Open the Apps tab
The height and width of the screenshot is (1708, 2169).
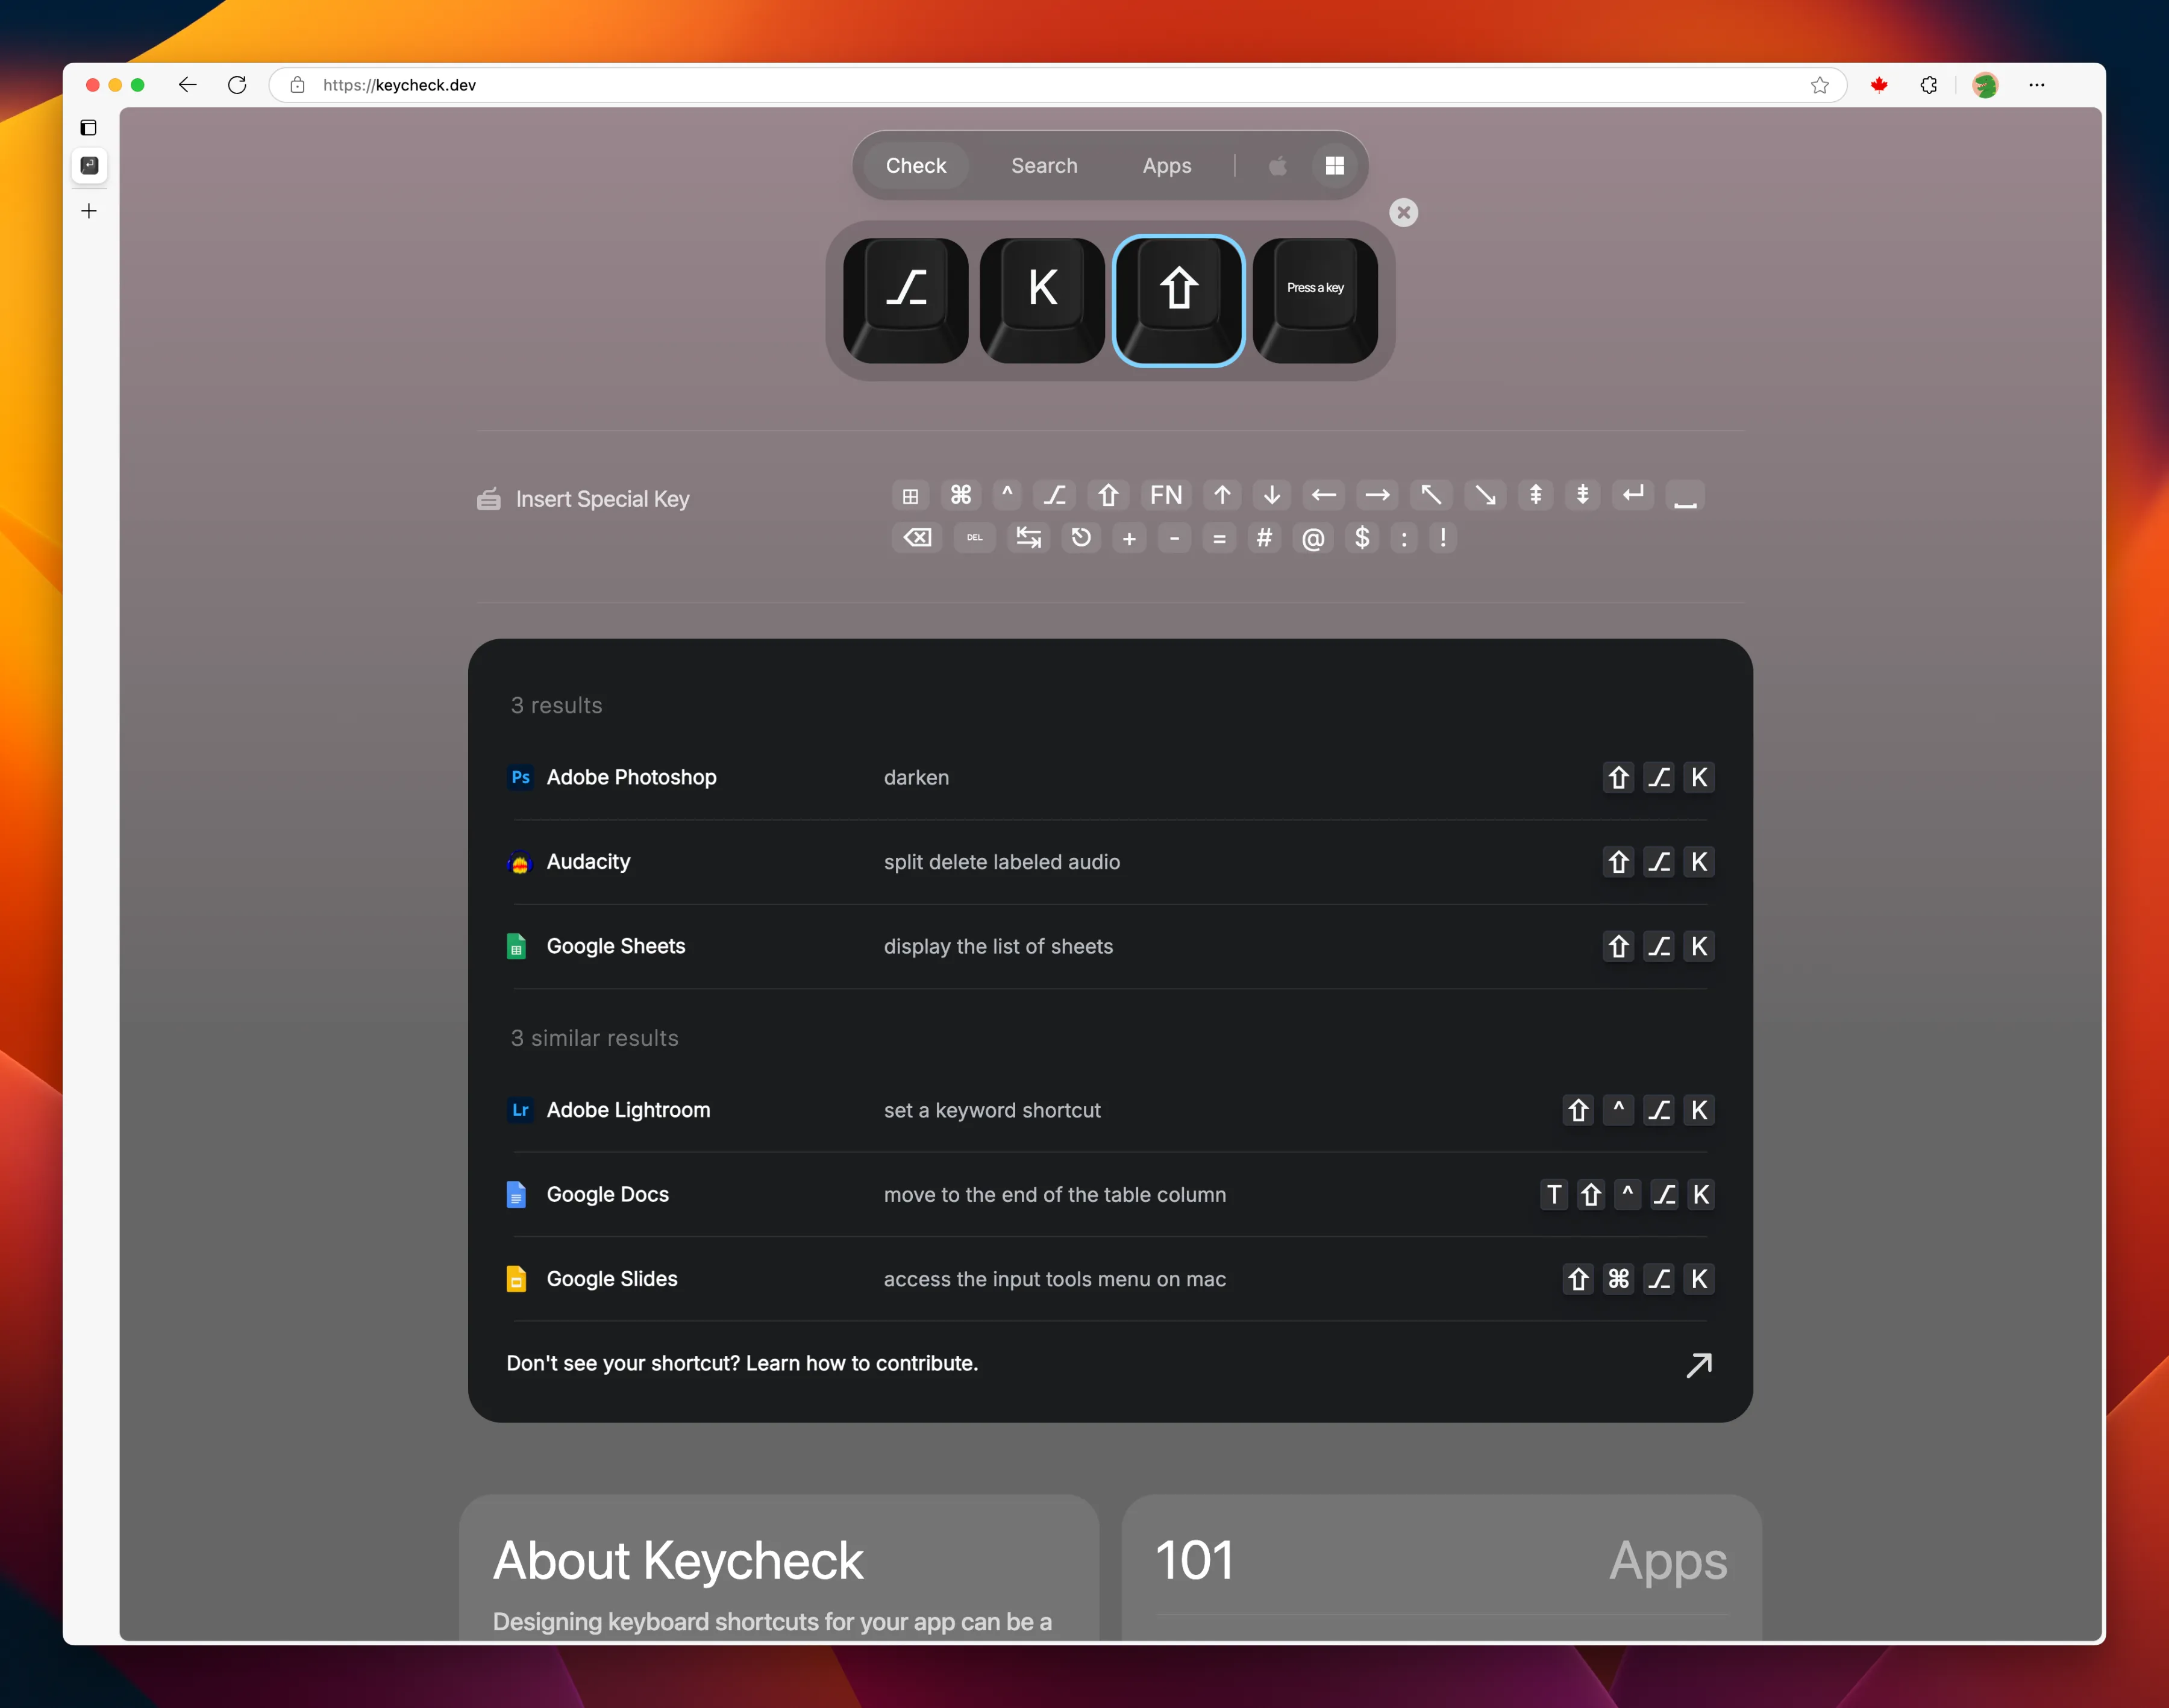click(1167, 166)
